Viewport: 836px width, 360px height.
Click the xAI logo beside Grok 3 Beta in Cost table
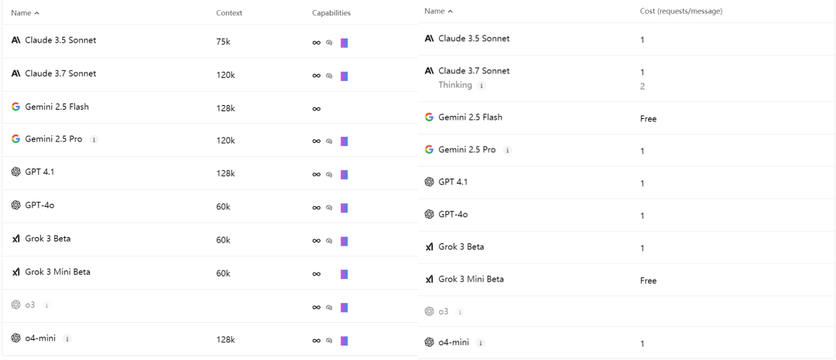tap(430, 247)
